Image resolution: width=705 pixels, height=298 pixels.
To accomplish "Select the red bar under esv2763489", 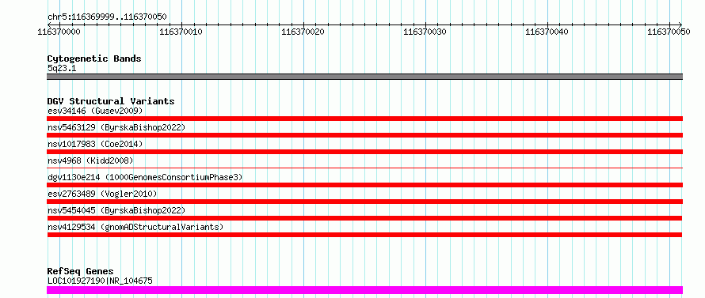I will pos(364,202).
